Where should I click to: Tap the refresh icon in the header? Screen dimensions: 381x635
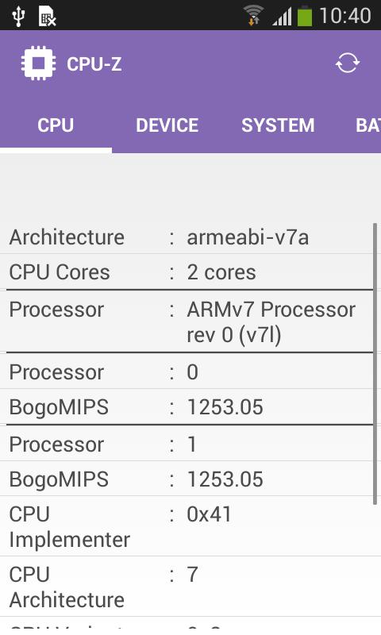pos(348,63)
